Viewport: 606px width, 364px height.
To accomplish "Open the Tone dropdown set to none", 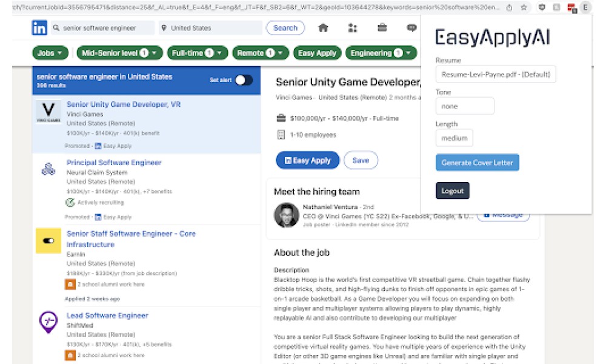I will pyautogui.click(x=465, y=106).
